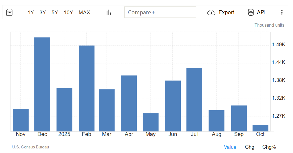This screenshot has width=293, height=153.
Task: Click the database API icon
Action: click(251, 12)
